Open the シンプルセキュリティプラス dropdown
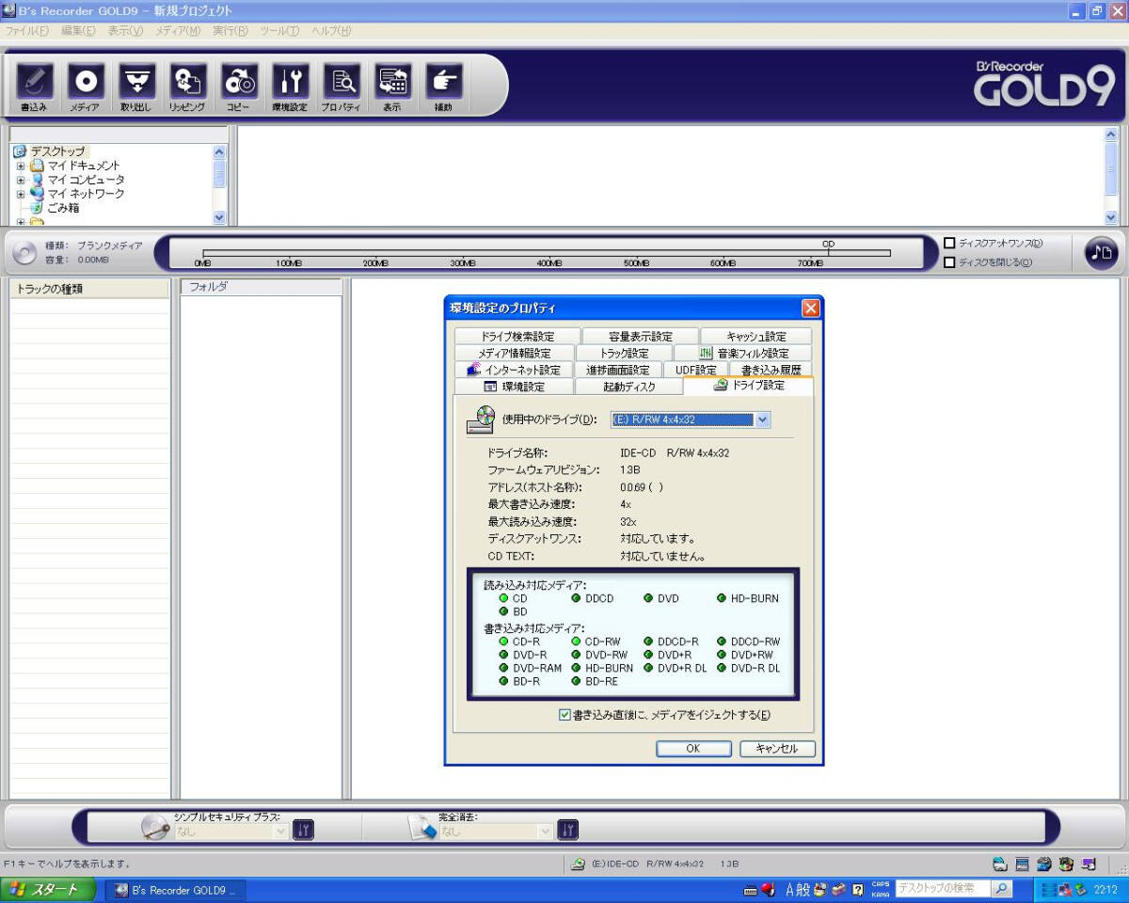Viewport: 1129px width, 903px height. [280, 832]
